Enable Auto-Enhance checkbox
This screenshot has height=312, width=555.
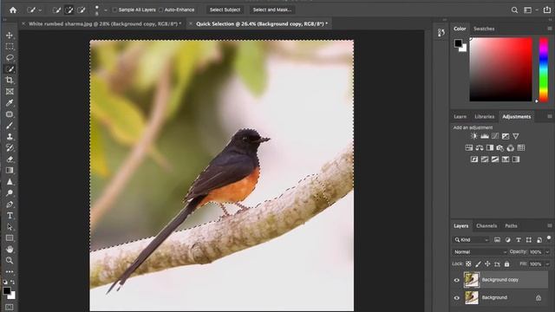pos(160,10)
